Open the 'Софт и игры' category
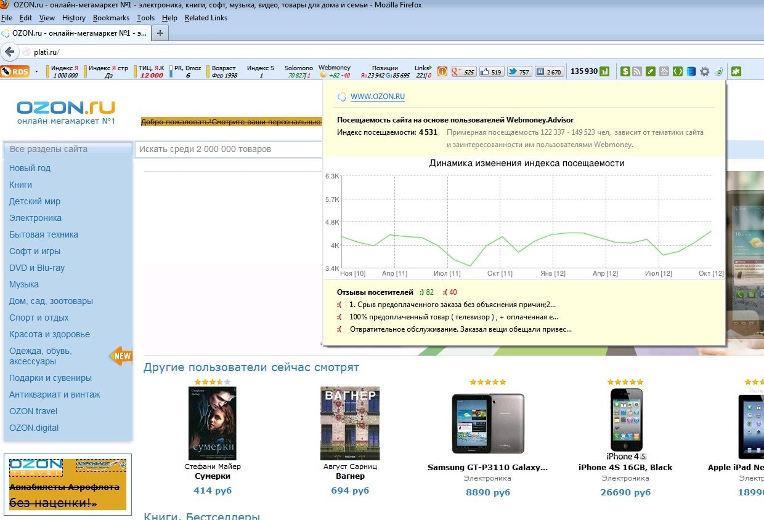This screenshot has width=764, height=520. coord(35,251)
